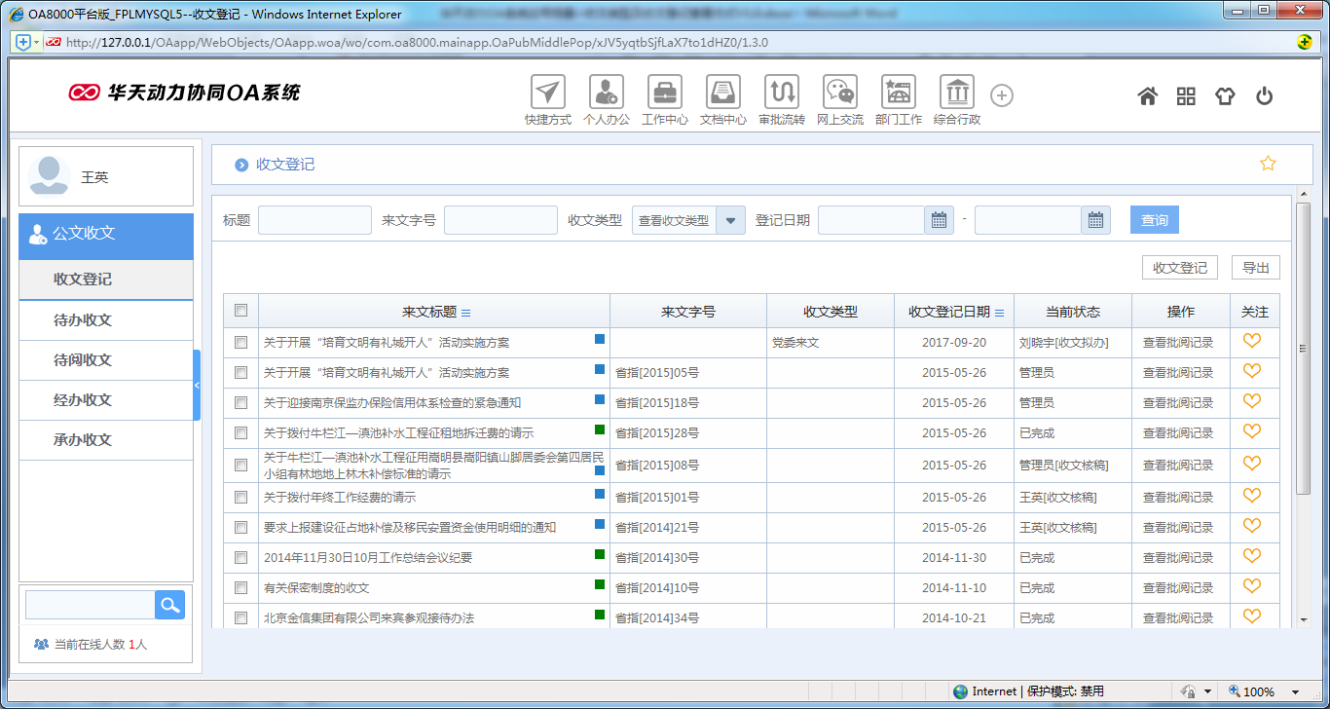Open the 工作中心 module icon
Viewport: 1330px width, 709px height.
pos(665,93)
